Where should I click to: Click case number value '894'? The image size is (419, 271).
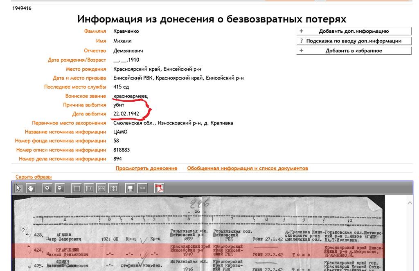tap(117, 158)
